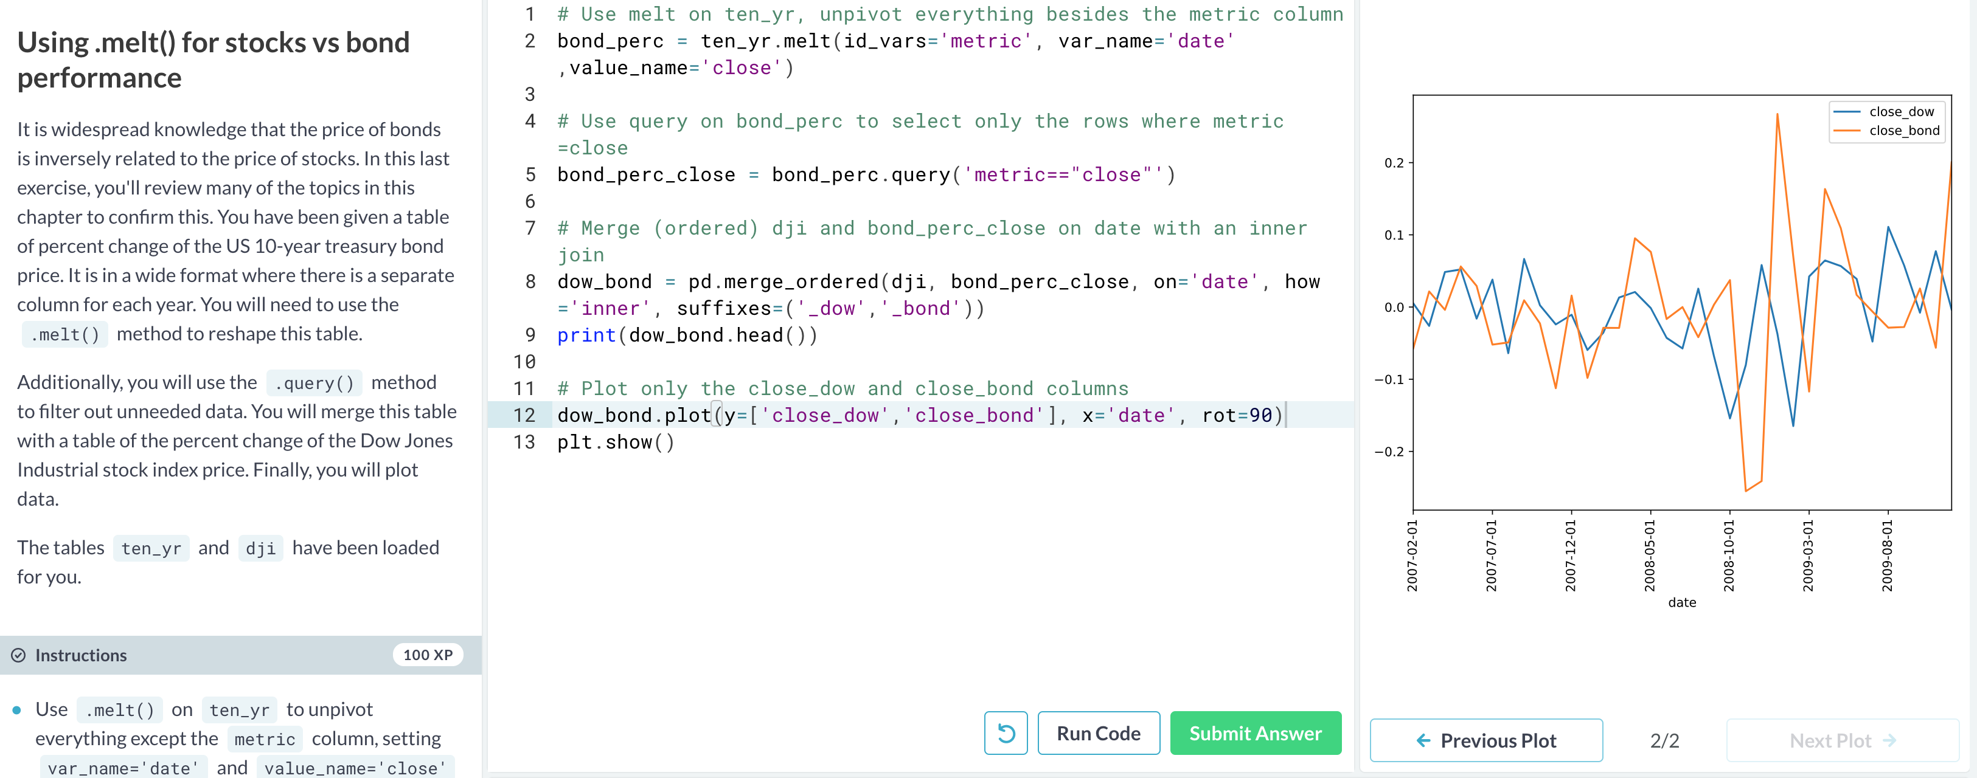Click the blue close_dow legend line

point(1847,112)
